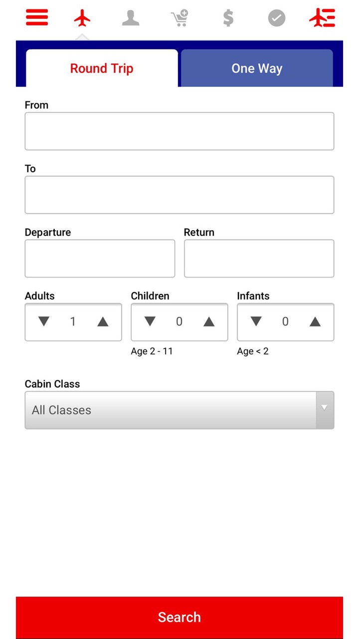Increase the Children count

[x=209, y=321]
